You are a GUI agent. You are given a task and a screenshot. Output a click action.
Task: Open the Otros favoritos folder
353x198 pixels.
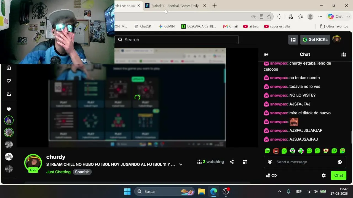pyautogui.click(x=334, y=26)
